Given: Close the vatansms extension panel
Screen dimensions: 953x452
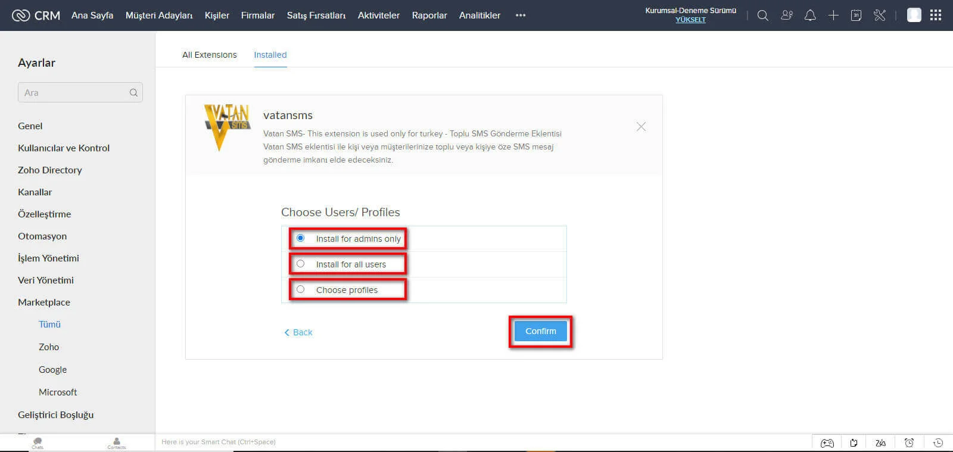Looking at the screenshot, I should point(641,126).
